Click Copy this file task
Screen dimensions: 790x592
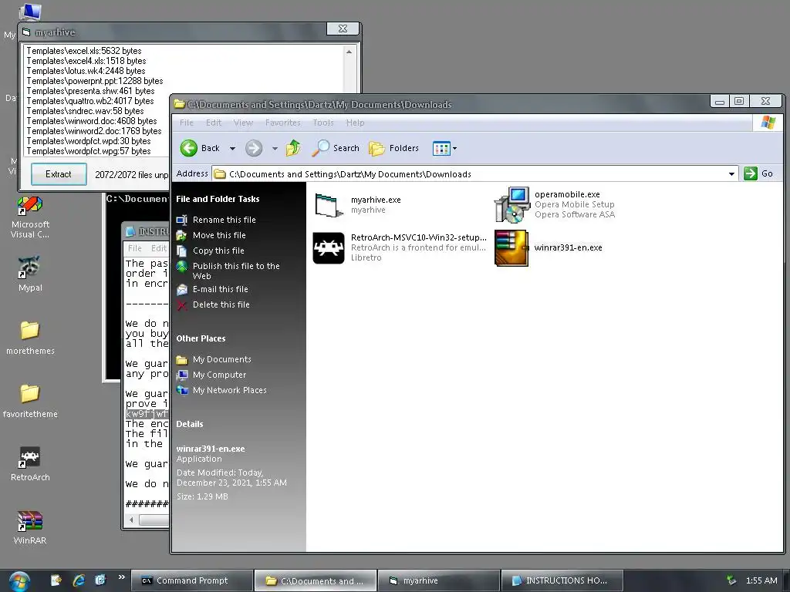click(218, 251)
